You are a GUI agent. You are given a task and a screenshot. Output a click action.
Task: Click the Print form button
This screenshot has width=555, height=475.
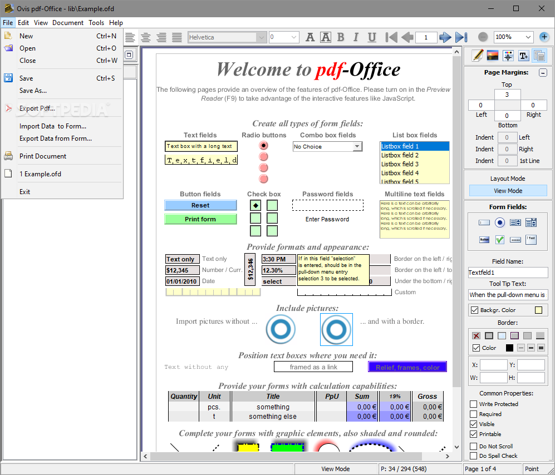(x=200, y=219)
